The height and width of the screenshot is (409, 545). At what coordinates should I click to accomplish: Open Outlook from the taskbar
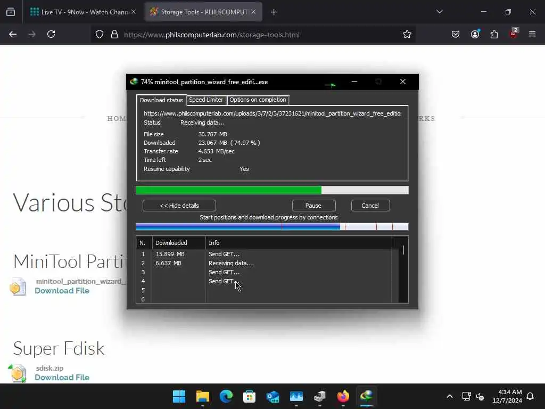pyautogui.click(x=273, y=396)
